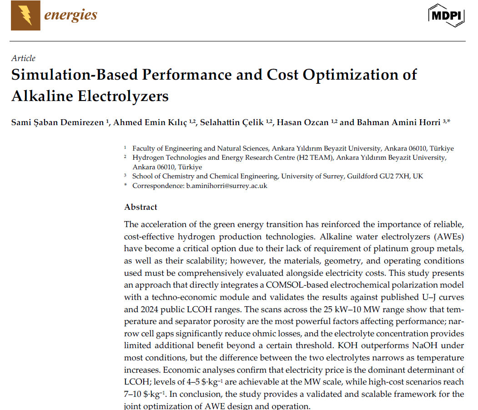Click the 'energies' journal name text
The image size is (478, 410).
[x=70, y=15]
